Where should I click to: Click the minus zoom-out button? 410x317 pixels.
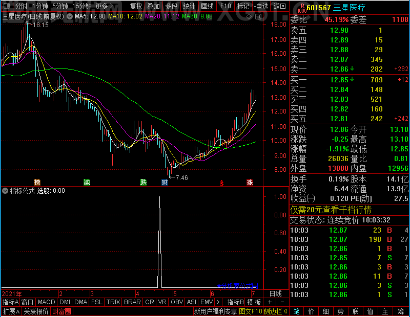tap(282, 302)
